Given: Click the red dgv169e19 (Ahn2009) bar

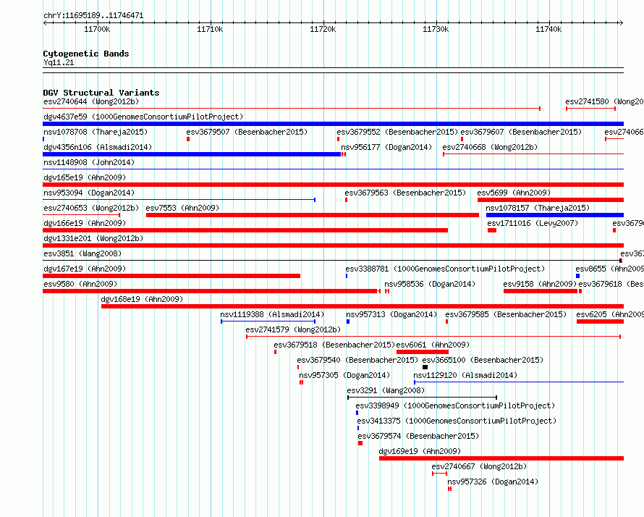Looking at the screenshot, I should (x=501, y=458).
